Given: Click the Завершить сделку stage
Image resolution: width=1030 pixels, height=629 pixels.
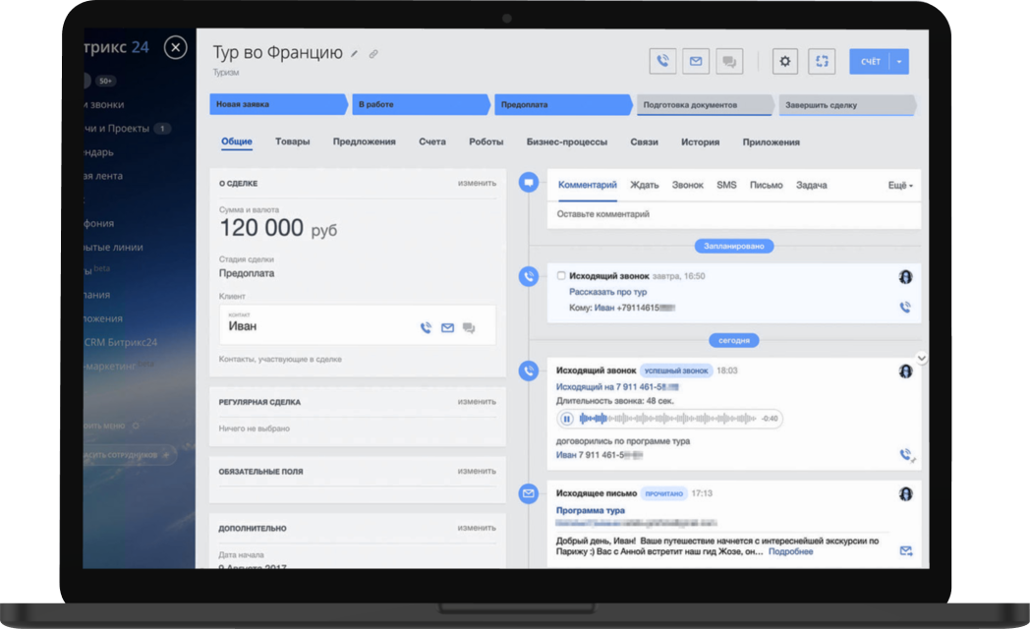Looking at the screenshot, I should click(x=847, y=105).
